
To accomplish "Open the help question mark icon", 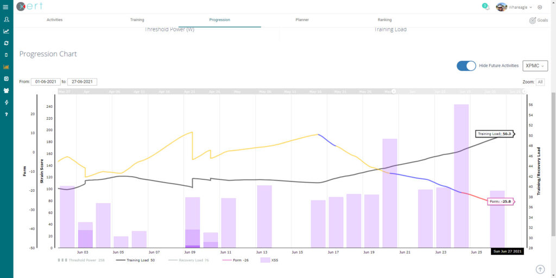I will tap(6, 114).
